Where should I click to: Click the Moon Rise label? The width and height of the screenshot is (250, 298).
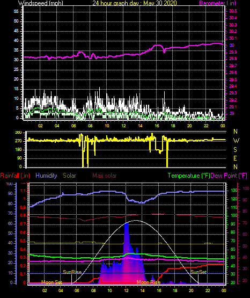tap(149, 282)
